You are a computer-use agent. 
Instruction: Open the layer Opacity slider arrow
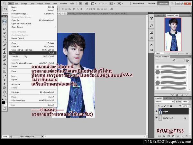(189, 102)
